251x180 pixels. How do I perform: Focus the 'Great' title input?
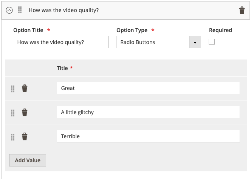click(148, 88)
